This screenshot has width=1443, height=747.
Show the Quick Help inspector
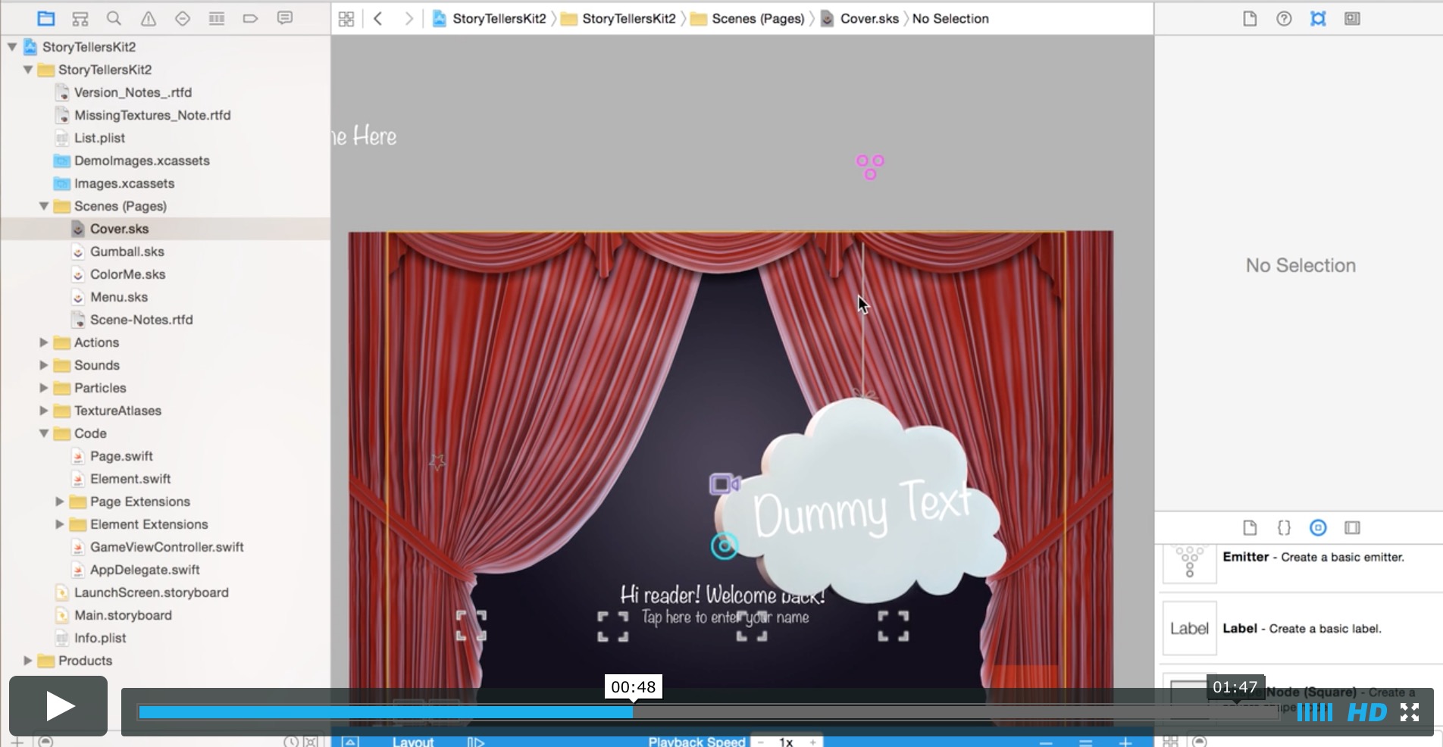pyautogui.click(x=1284, y=18)
